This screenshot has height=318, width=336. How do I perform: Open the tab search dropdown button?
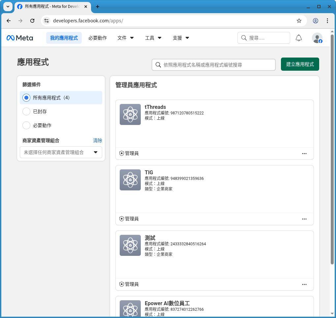[8, 7]
